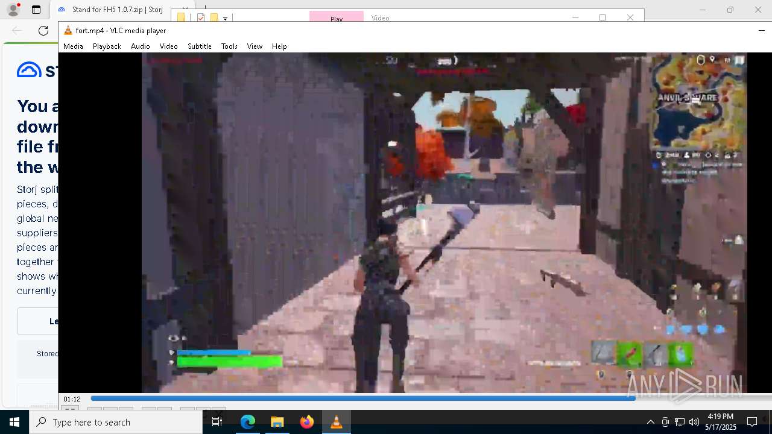Maximize the File Explorer window
Image resolution: width=772 pixels, height=434 pixels.
click(x=603, y=17)
